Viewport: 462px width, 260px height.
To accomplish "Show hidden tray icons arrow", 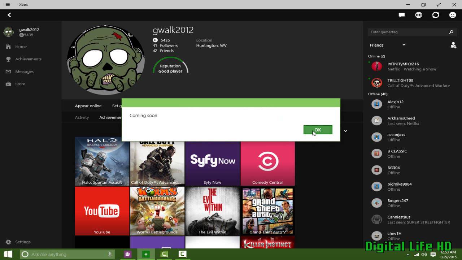I will tap(409, 255).
